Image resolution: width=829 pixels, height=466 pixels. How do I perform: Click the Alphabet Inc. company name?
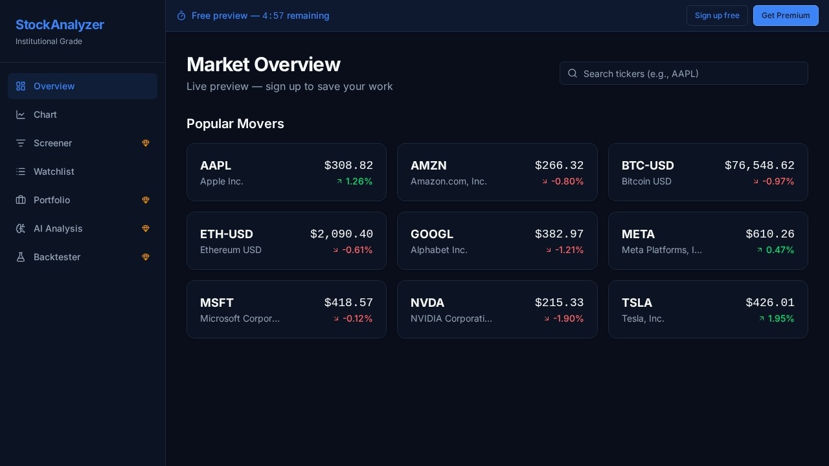point(439,250)
